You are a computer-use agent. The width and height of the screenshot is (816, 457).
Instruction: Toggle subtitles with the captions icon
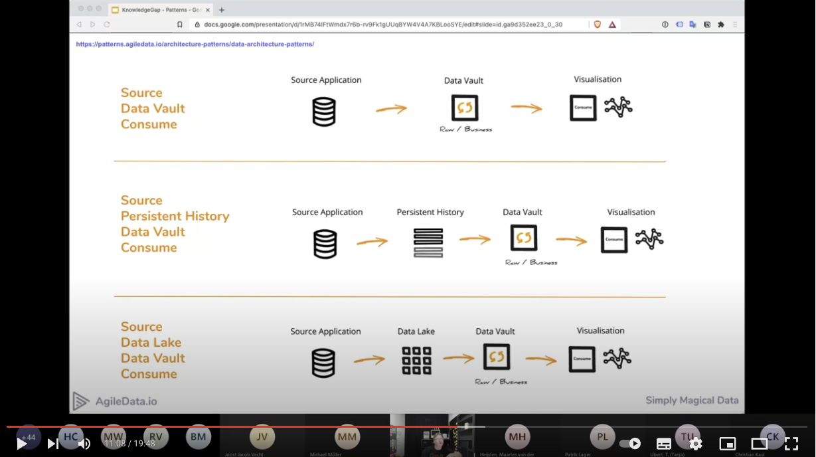coord(664,444)
